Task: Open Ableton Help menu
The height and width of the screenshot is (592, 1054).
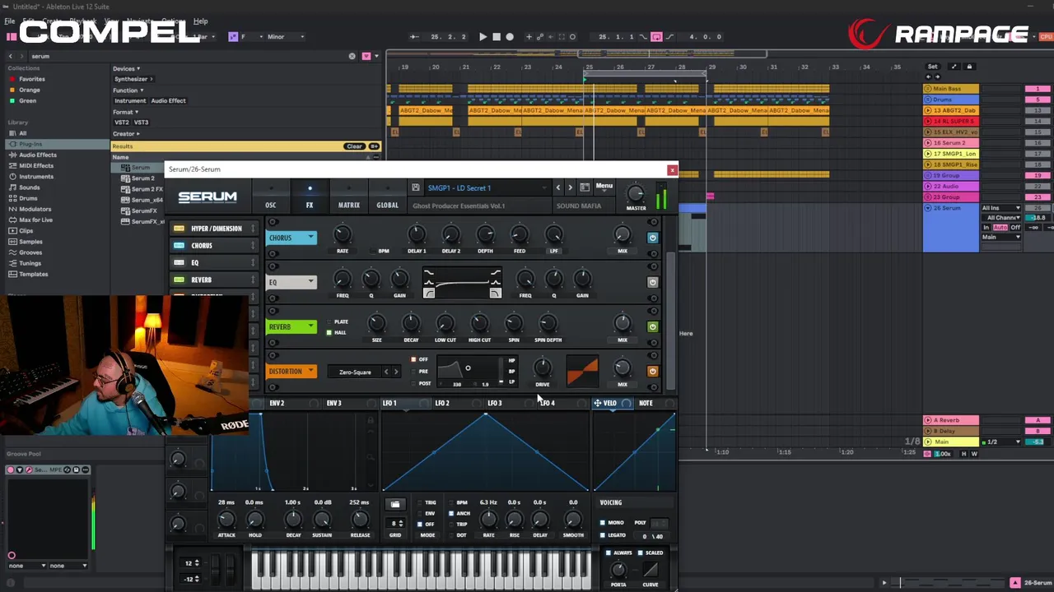Action: click(x=200, y=21)
